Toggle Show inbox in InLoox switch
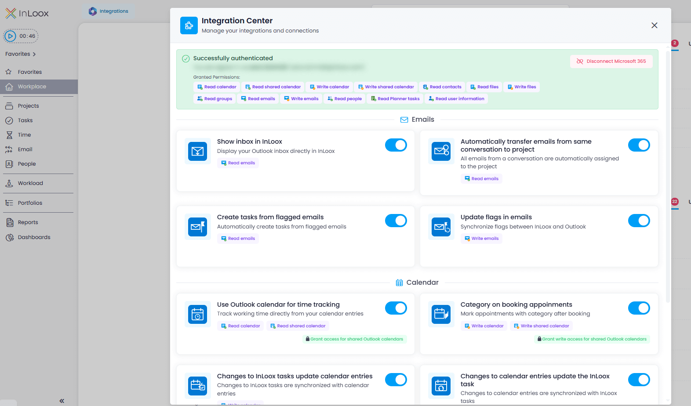This screenshot has height=406, width=691. 396,145
